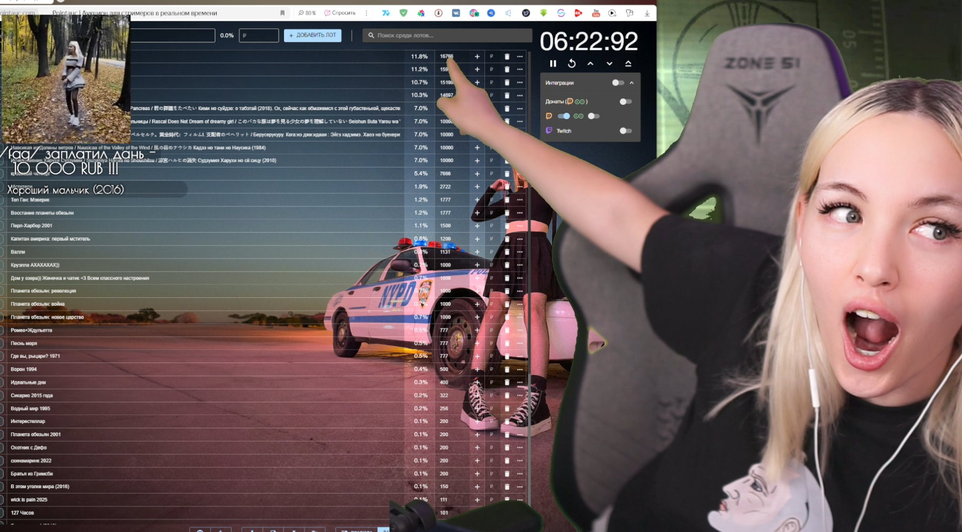Add amount to the 11.2% lot
Screen dimensions: 962x532
pos(477,70)
